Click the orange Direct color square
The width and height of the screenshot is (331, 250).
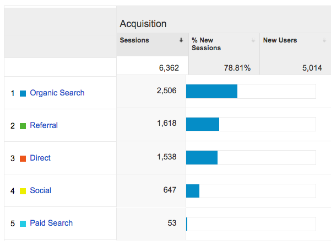tap(23, 158)
